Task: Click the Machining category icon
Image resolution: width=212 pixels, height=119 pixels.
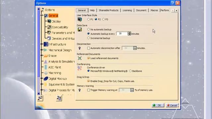Action: [x=46, y=73]
